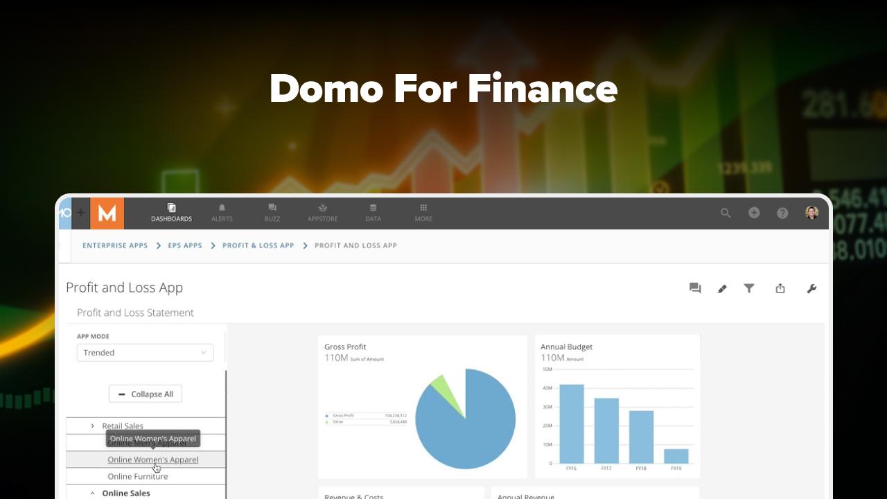The image size is (887, 499).
Task: Select the Buzz icon in top navigation
Action: [x=272, y=211]
